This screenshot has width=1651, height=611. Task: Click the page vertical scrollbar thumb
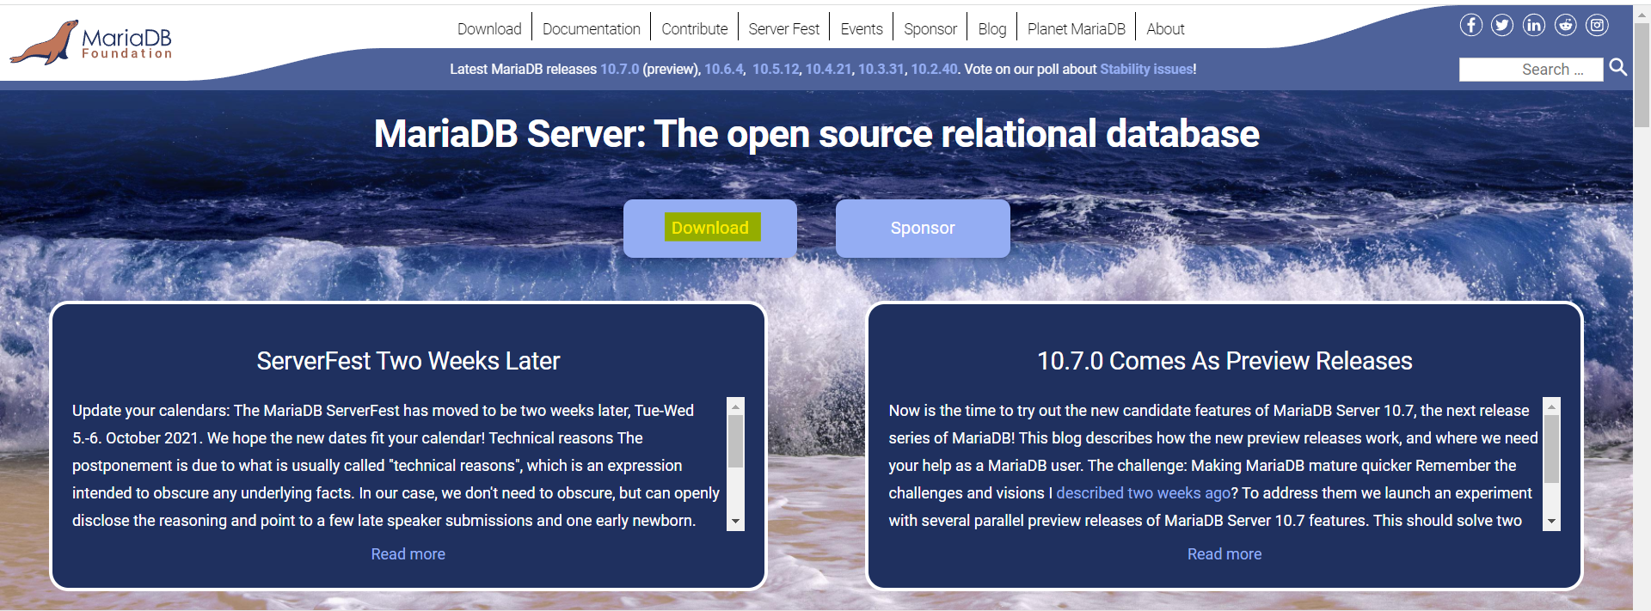tap(1642, 75)
